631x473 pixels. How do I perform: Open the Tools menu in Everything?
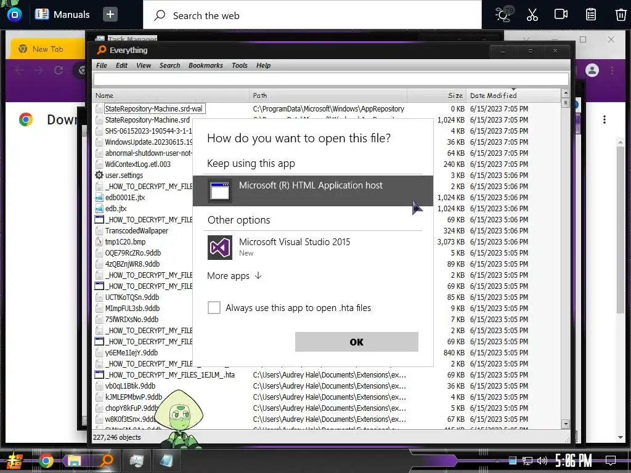pos(240,65)
